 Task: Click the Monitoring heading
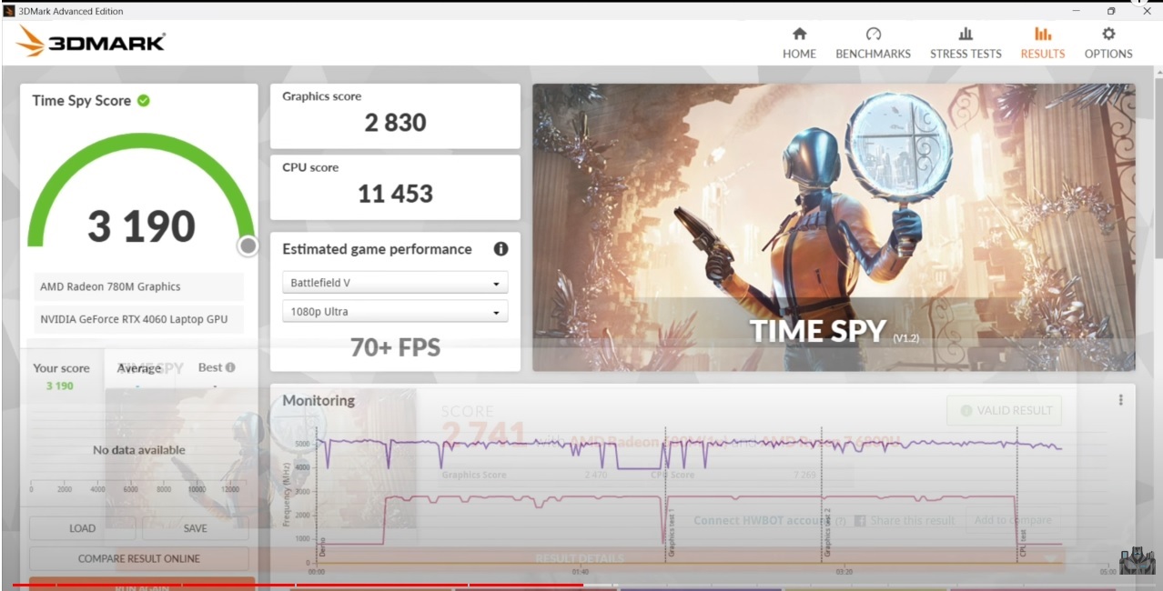[319, 400]
